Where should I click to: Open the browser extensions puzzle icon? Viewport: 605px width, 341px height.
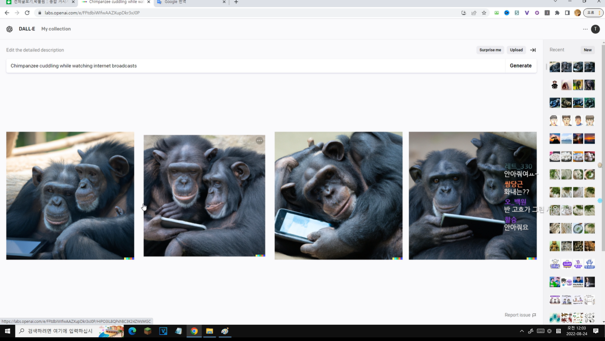tap(557, 13)
